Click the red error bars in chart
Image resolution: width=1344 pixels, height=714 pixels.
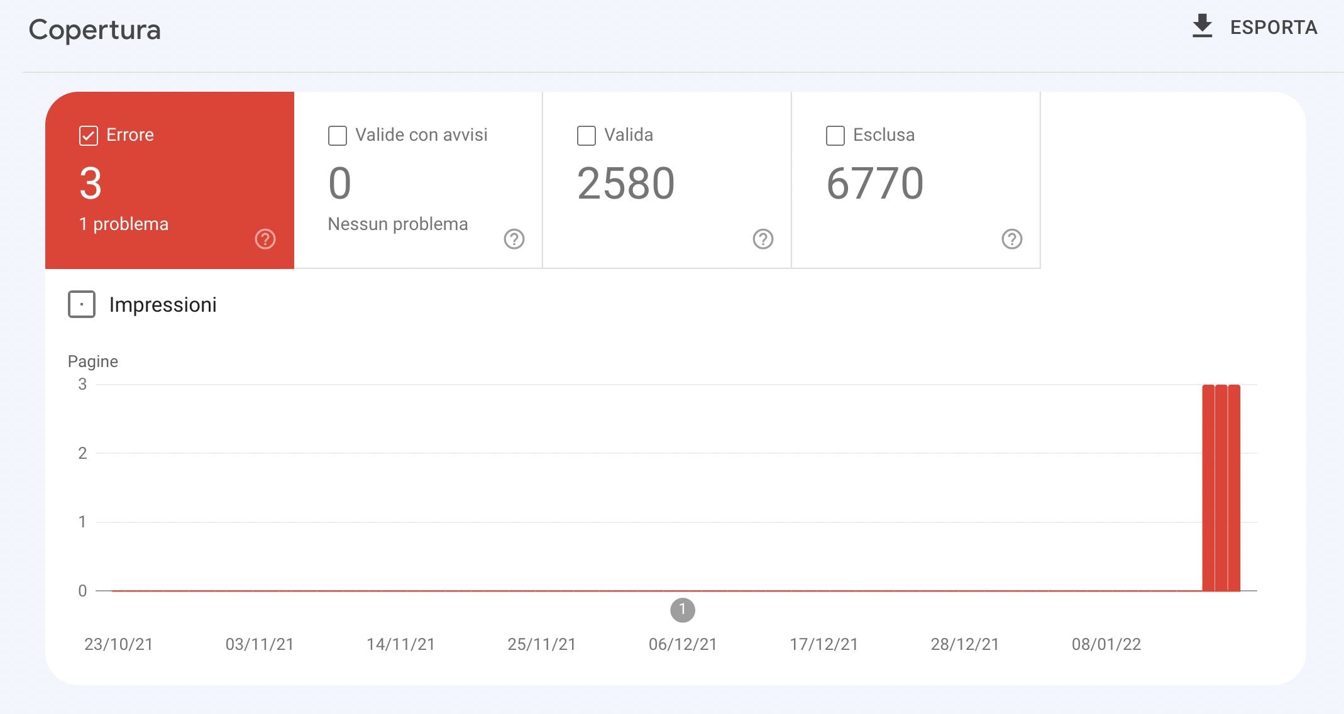coord(1221,488)
